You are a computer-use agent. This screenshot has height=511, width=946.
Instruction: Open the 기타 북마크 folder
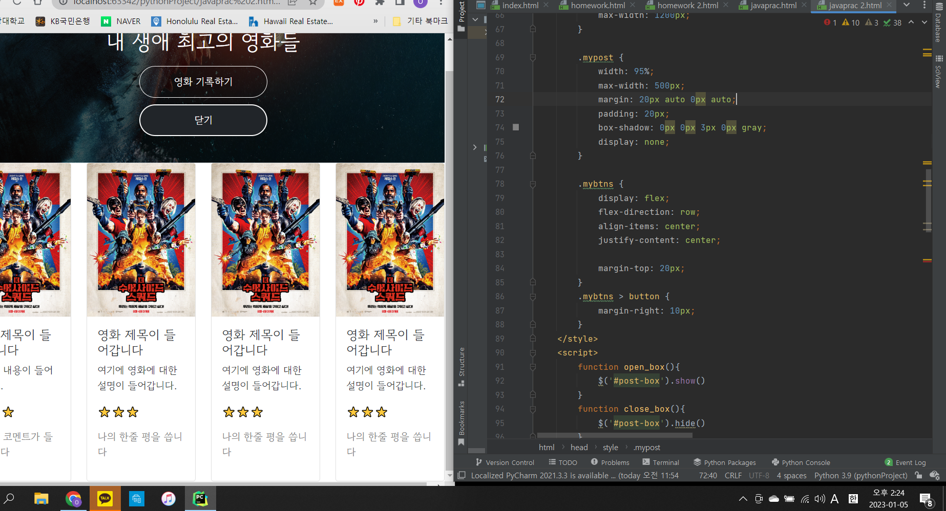click(420, 21)
